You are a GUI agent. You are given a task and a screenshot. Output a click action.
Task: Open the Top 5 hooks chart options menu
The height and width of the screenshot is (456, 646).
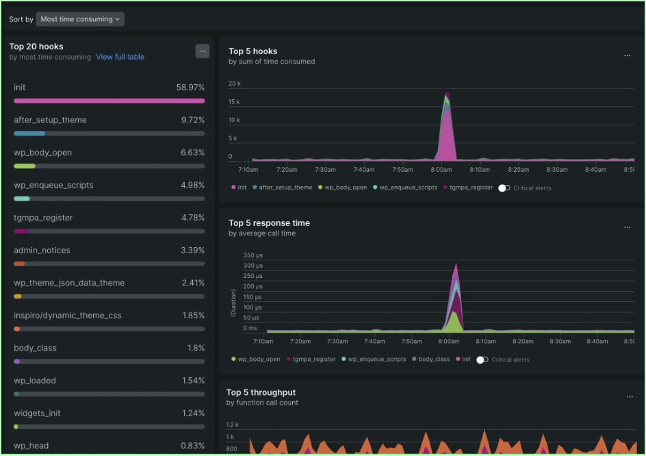click(x=629, y=55)
